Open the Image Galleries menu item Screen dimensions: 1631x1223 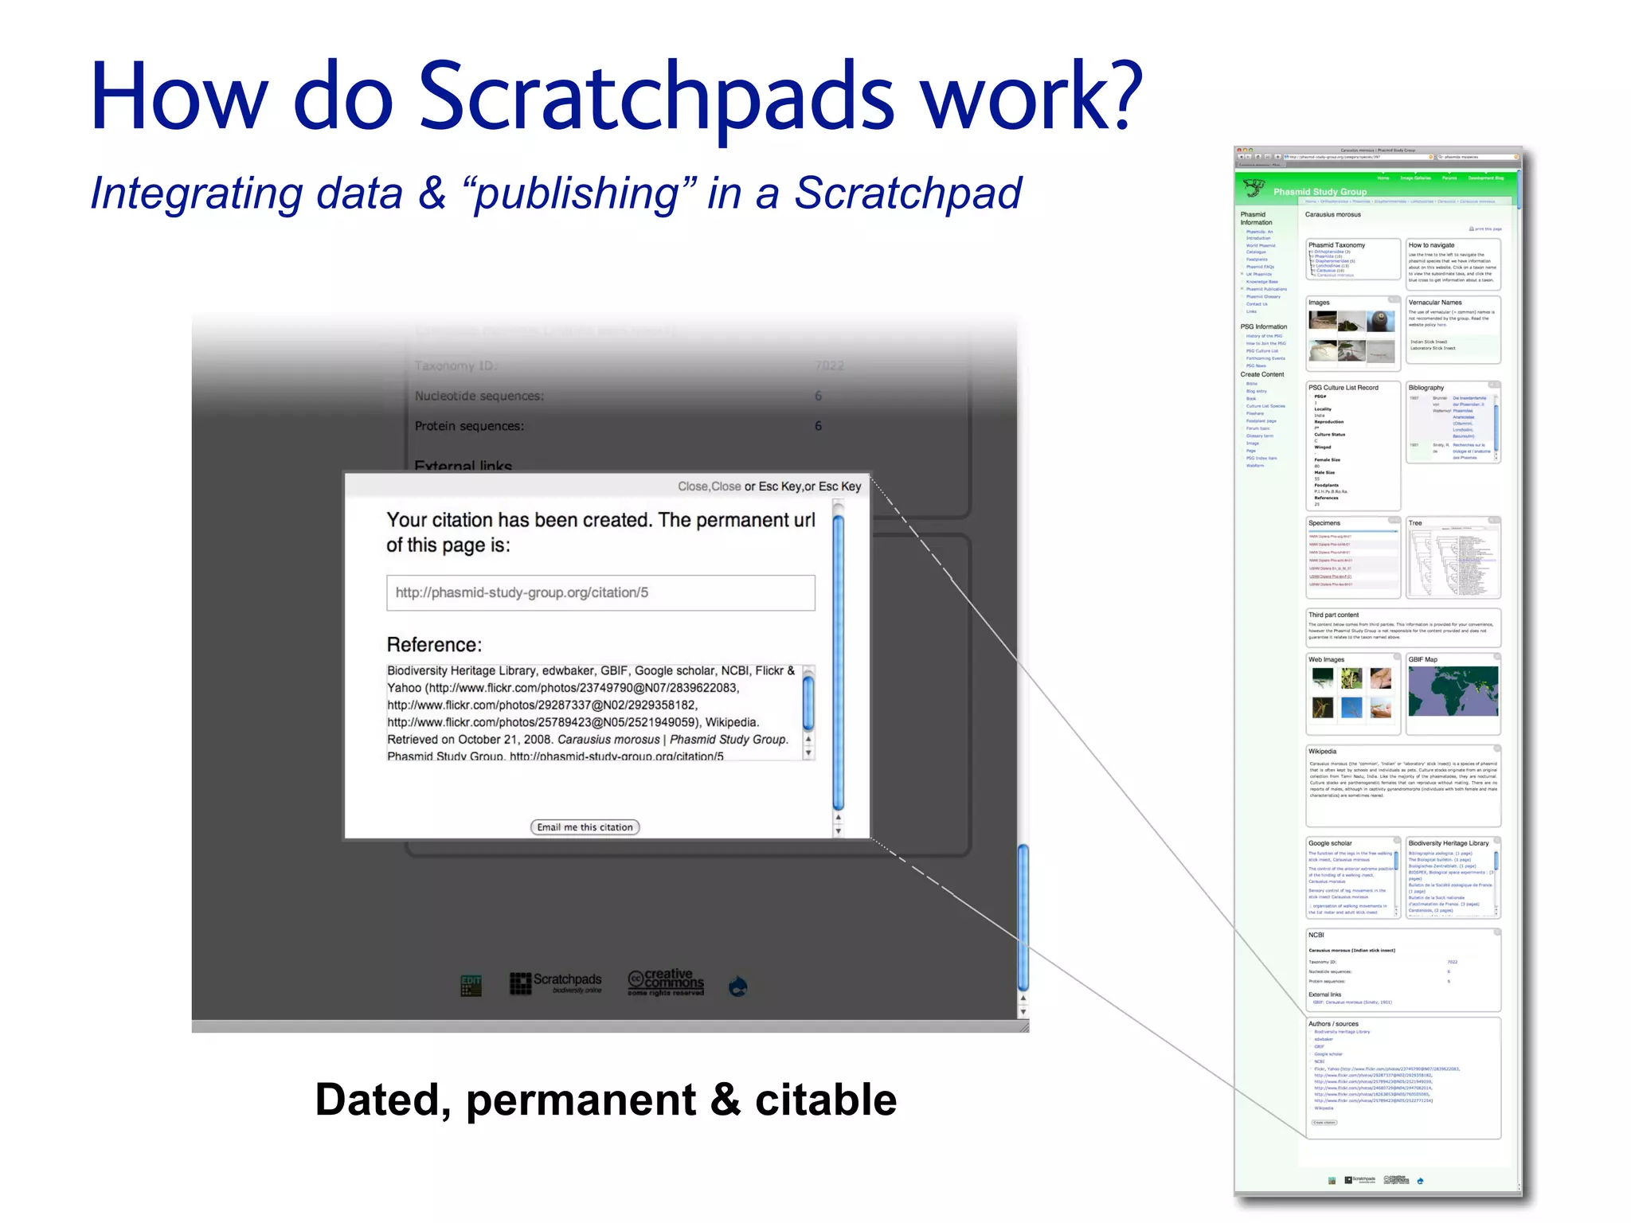point(1416,178)
